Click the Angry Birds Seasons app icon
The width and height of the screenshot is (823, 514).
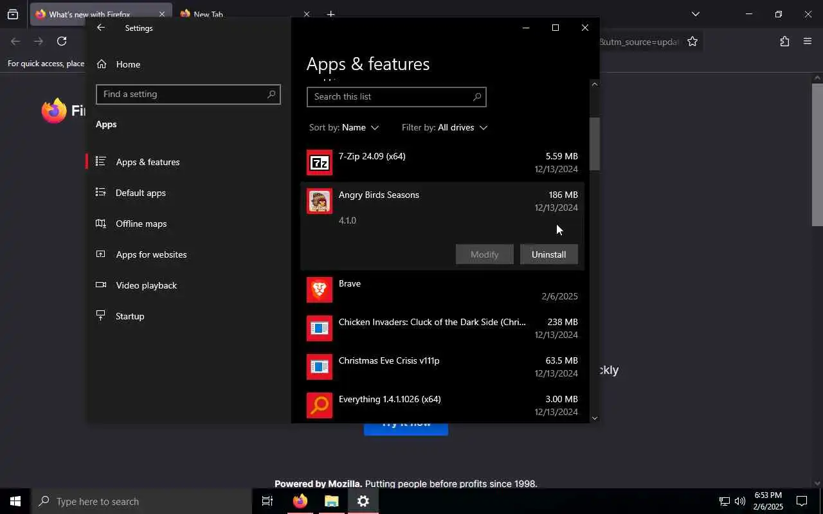(x=320, y=201)
